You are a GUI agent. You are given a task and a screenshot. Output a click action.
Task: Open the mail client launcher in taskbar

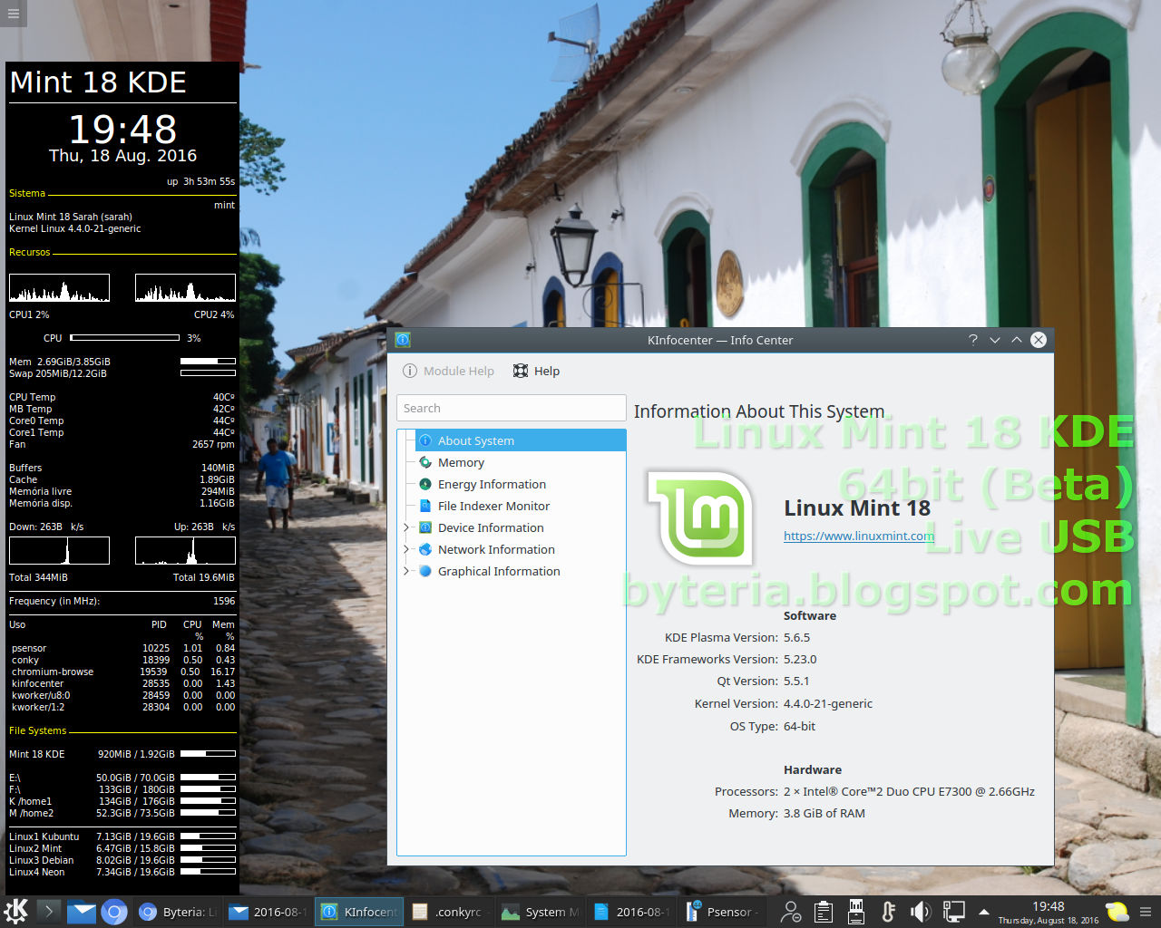click(81, 911)
